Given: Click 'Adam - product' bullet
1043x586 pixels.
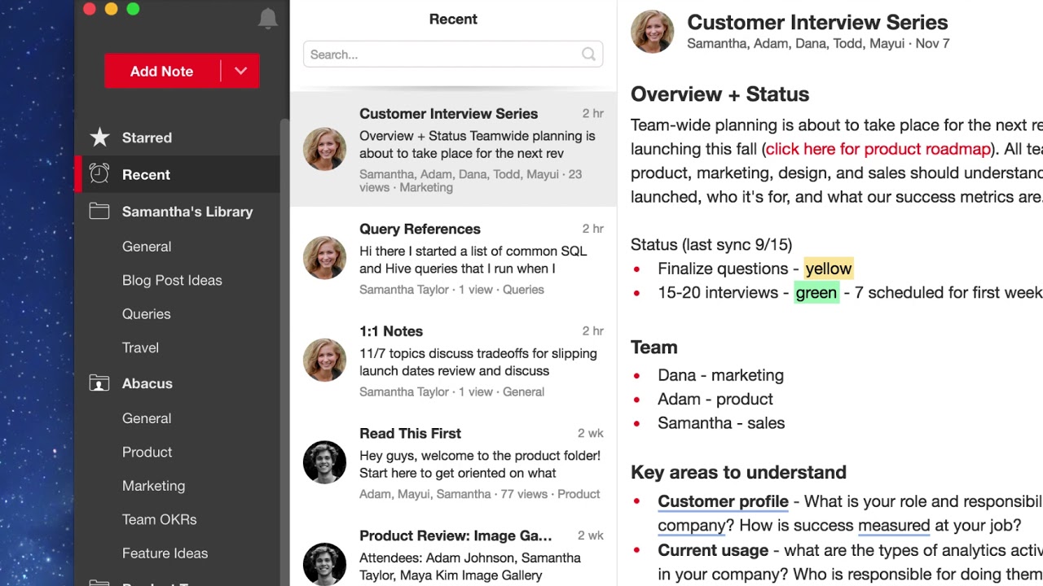Looking at the screenshot, I should click(715, 399).
